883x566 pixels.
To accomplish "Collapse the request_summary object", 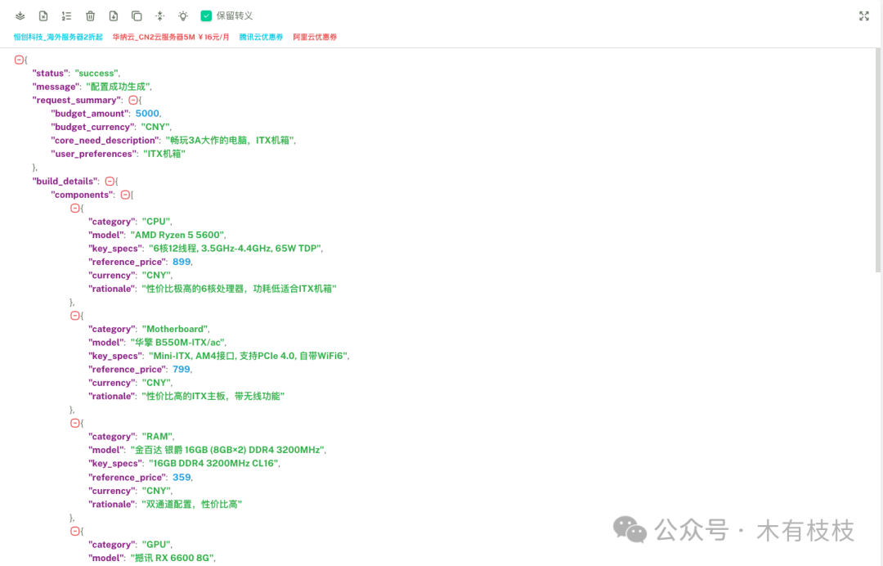I will coord(133,101).
